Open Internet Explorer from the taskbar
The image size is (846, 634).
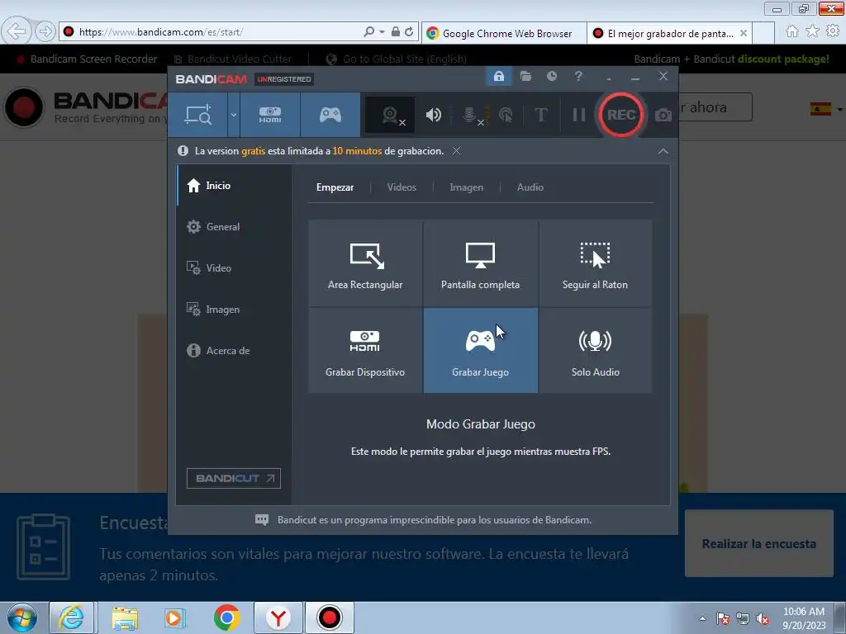72,617
